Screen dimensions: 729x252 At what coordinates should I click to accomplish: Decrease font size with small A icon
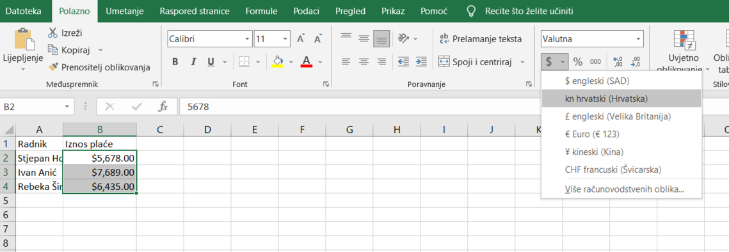click(319, 39)
